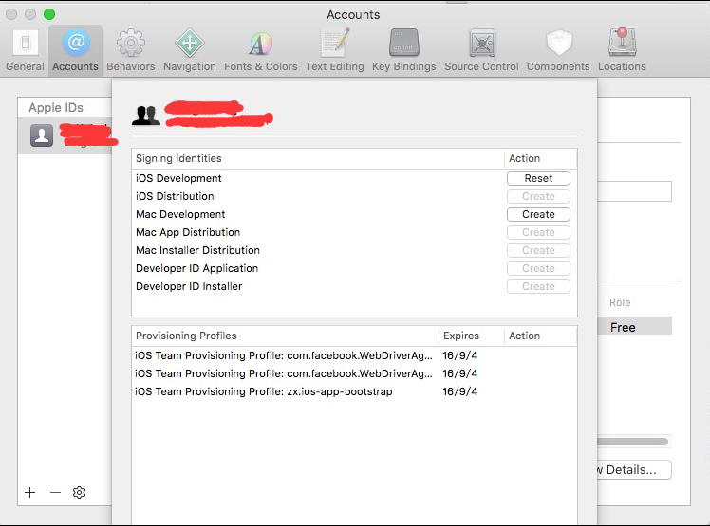
Task: Select the Apple ID in the sidebar
Action: pyautogui.click(x=65, y=136)
